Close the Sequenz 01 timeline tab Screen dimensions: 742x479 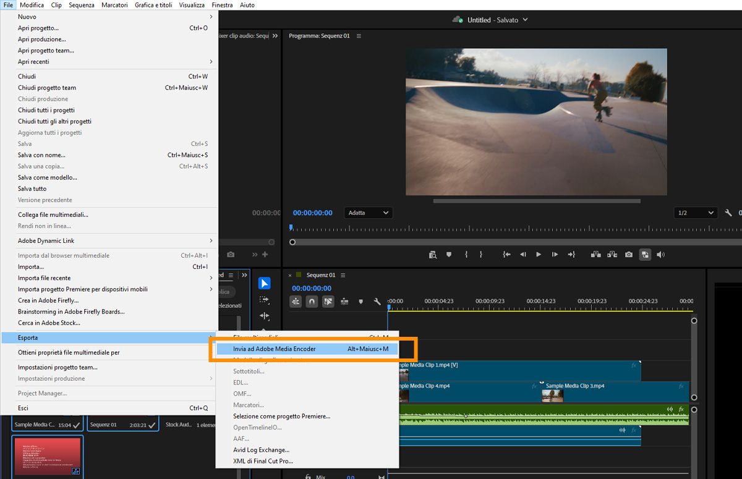[x=290, y=276]
